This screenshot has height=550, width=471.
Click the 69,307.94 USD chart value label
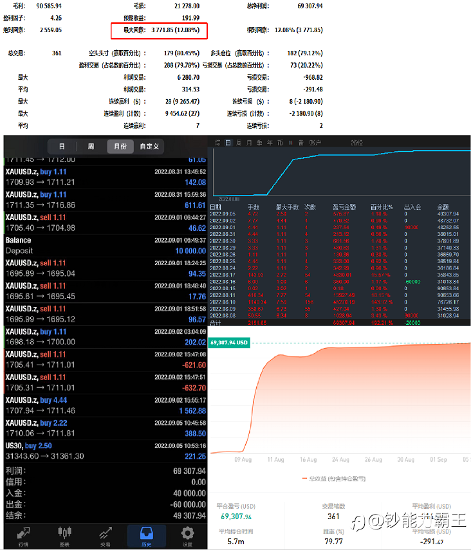[x=229, y=342]
